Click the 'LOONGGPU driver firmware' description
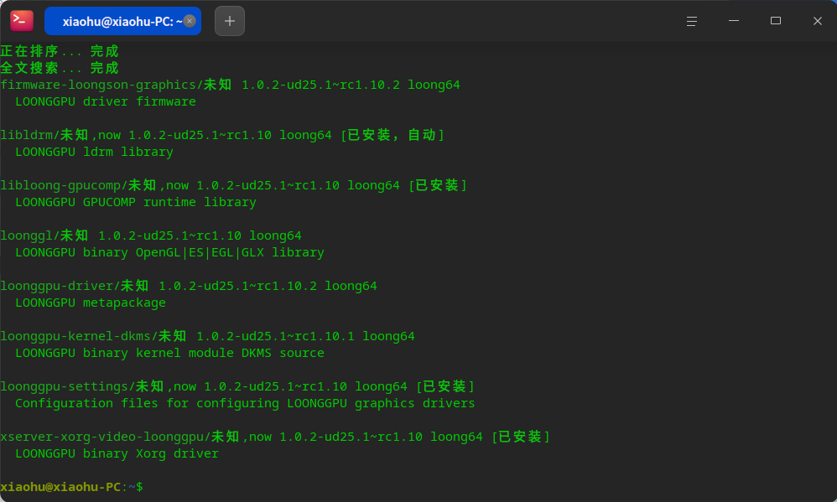This screenshot has height=502, width=837. 106,101
